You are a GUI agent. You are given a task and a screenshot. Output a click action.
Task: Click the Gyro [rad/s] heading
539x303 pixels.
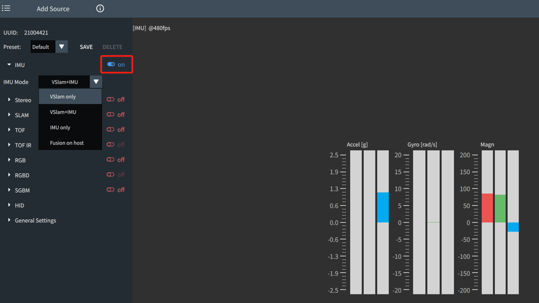pyautogui.click(x=422, y=144)
